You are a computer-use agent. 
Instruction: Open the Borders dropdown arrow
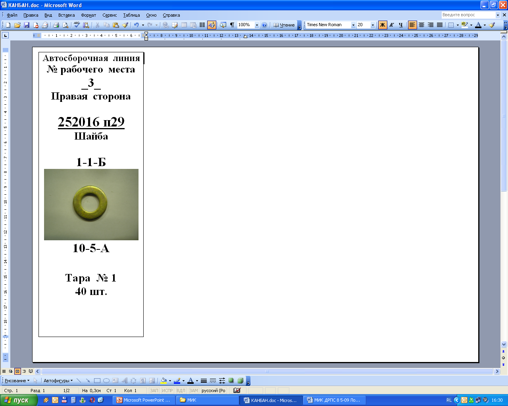point(458,25)
